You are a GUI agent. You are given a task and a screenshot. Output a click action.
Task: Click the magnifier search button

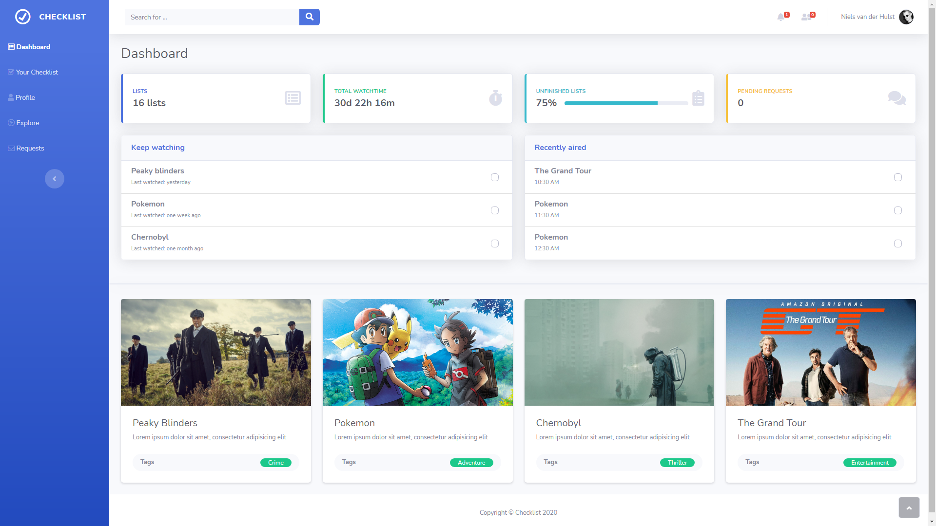[x=309, y=17]
